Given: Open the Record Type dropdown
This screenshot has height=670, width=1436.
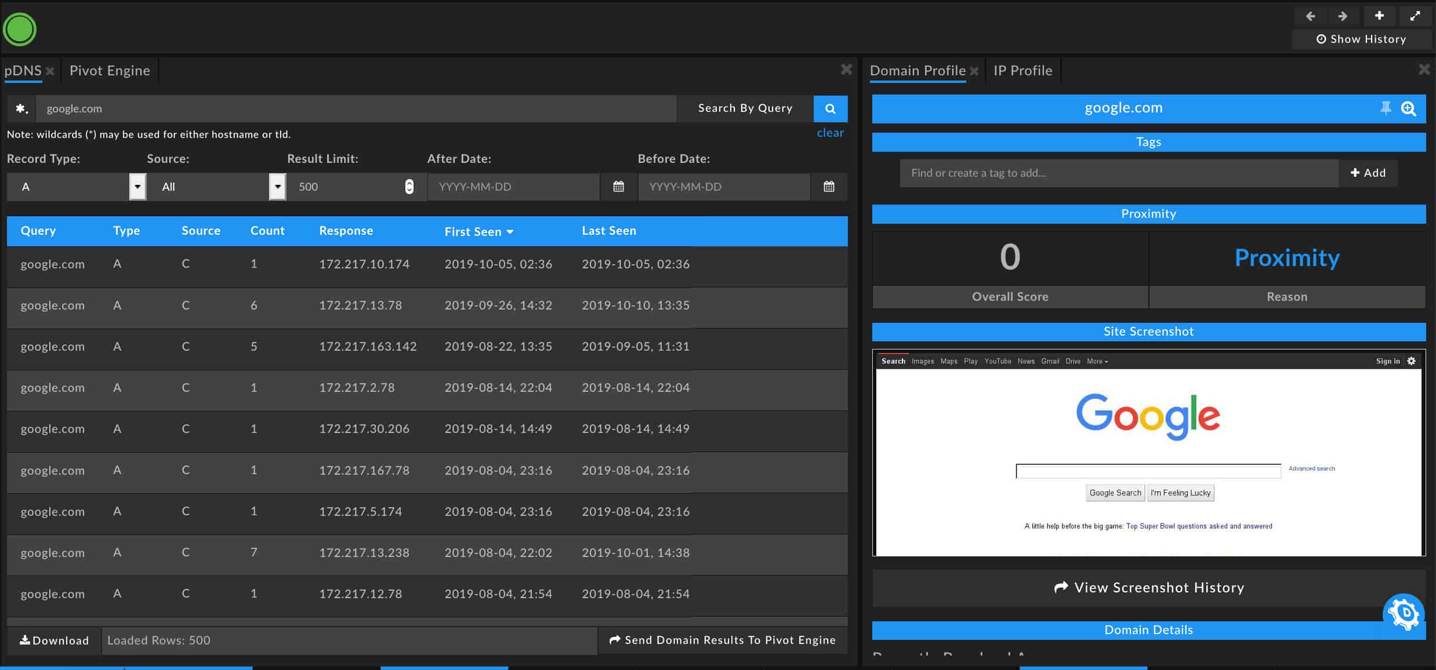Looking at the screenshot, I should point(137,187).
